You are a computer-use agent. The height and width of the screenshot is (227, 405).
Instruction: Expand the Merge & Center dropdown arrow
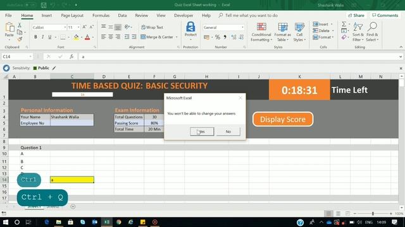tap(177, 37)
